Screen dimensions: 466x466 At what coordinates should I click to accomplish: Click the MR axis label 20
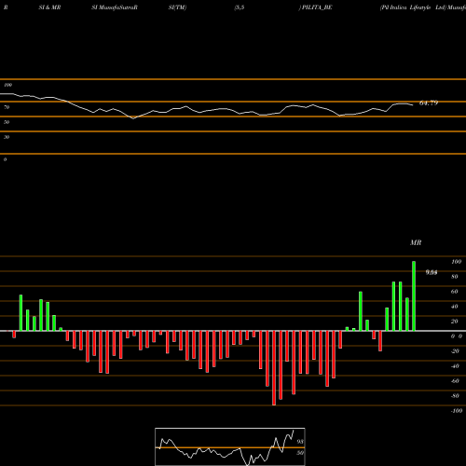455,322
